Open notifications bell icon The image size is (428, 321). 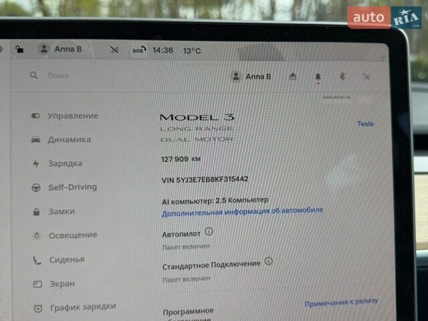[318, 78]
